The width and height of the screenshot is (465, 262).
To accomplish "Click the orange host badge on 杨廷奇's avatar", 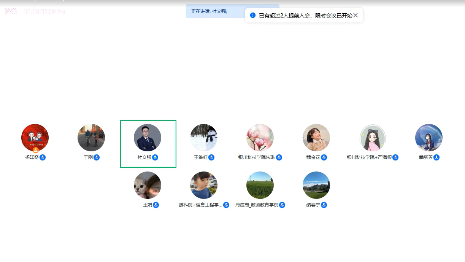I will 35,150.
